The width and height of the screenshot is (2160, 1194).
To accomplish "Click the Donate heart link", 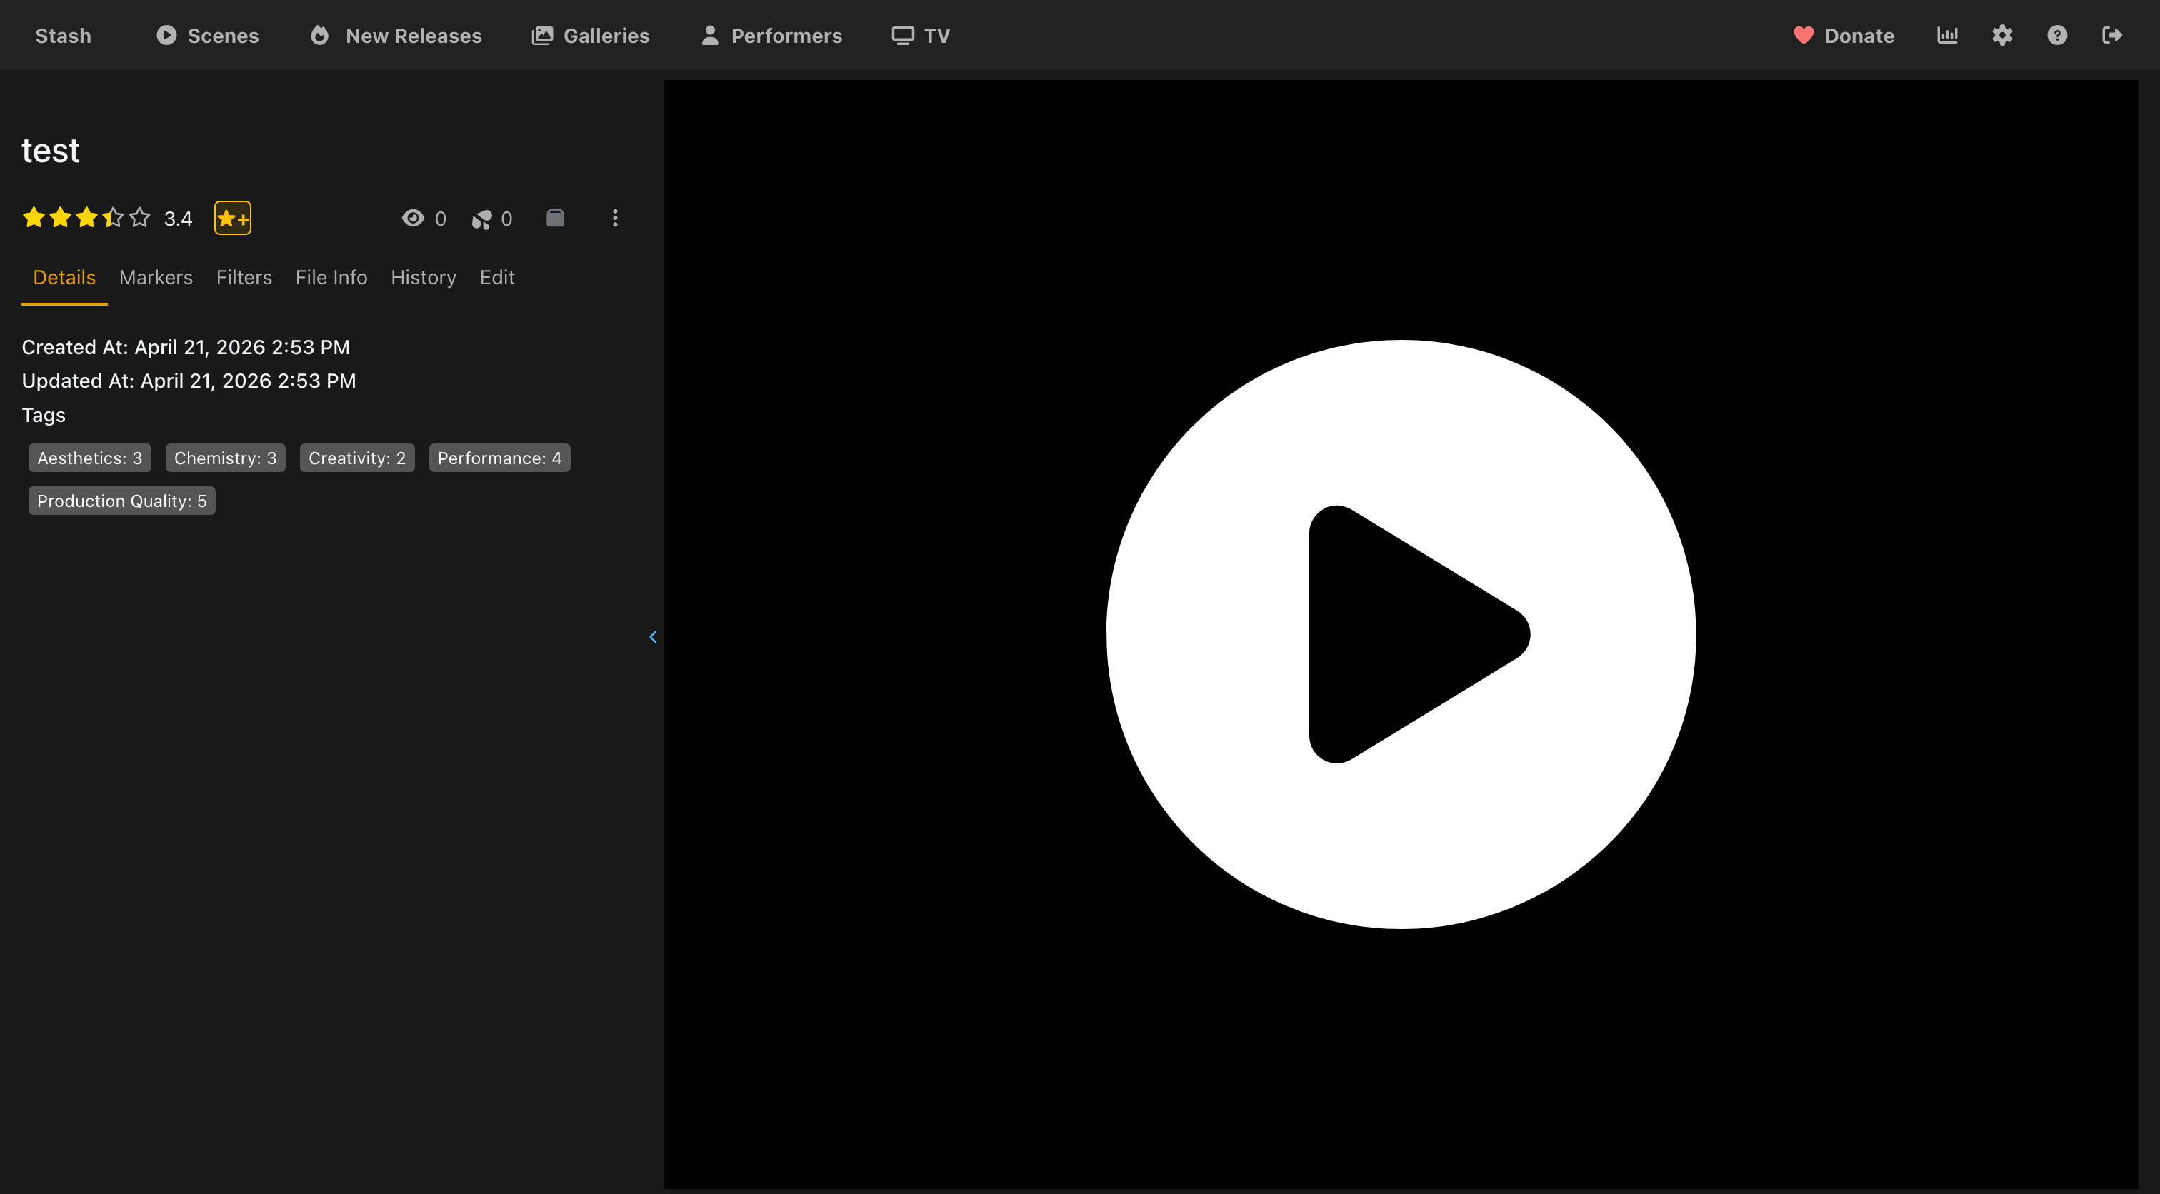I will tap(1844, 35).
